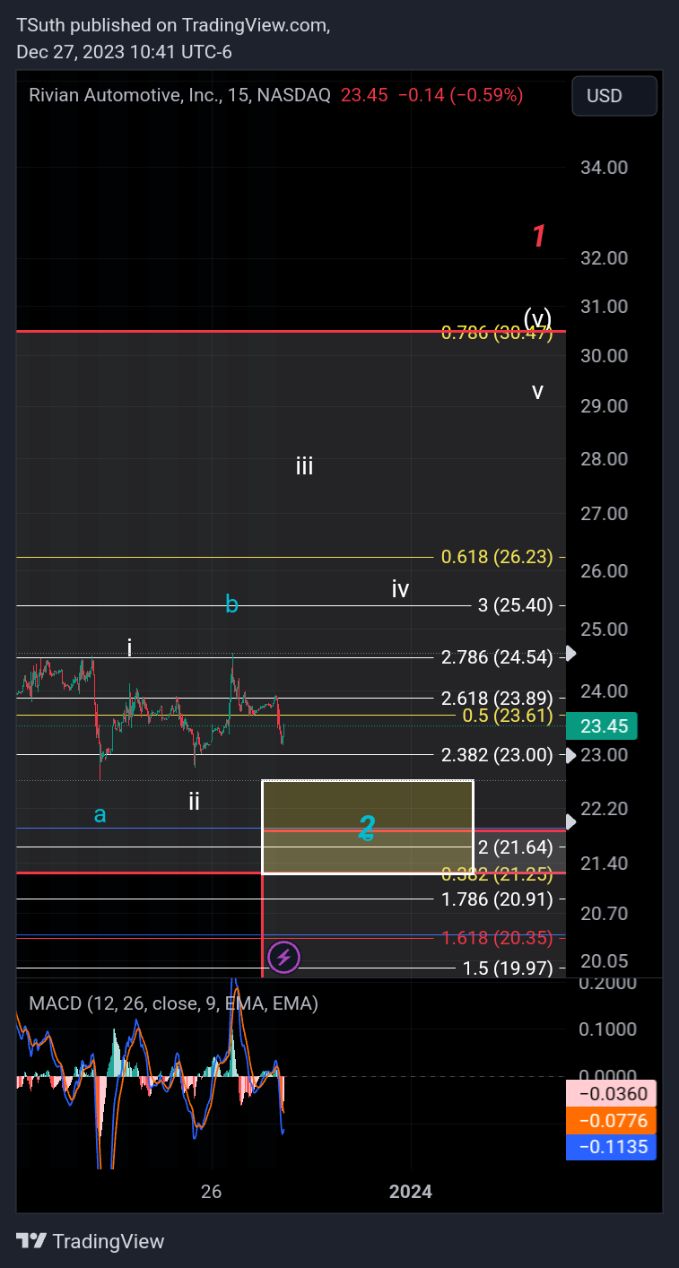The height and width of the screenshot is (1268, 679).
Task: Click the Dec 27, 2023 10:41 UTC-6 timestamp
Action: click(124, 52)
